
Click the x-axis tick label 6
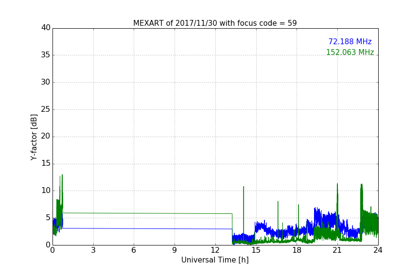pos(134,250)
